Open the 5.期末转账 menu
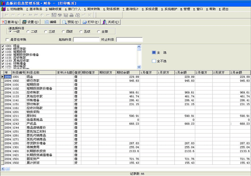 (92, 9)
